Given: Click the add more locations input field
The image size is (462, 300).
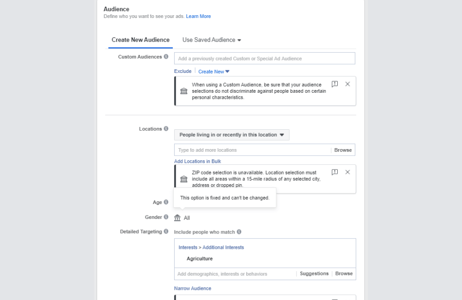Looking at the screenshot, I should 249,150.
